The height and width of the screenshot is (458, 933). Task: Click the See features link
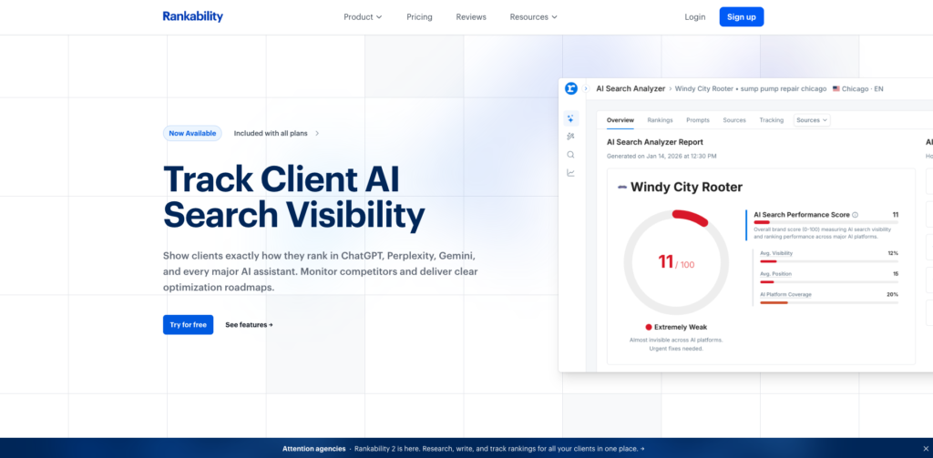point(249,324)
